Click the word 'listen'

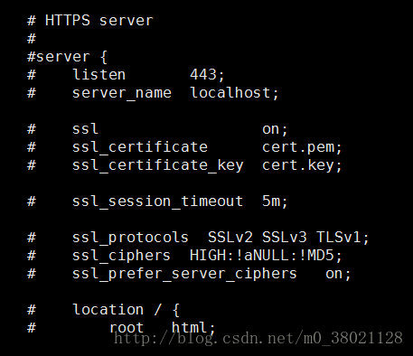click(99, 75)
